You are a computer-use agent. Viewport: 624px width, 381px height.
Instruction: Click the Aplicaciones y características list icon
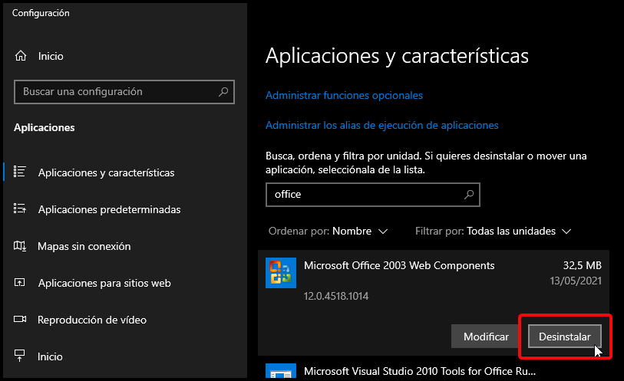[19, 172]
